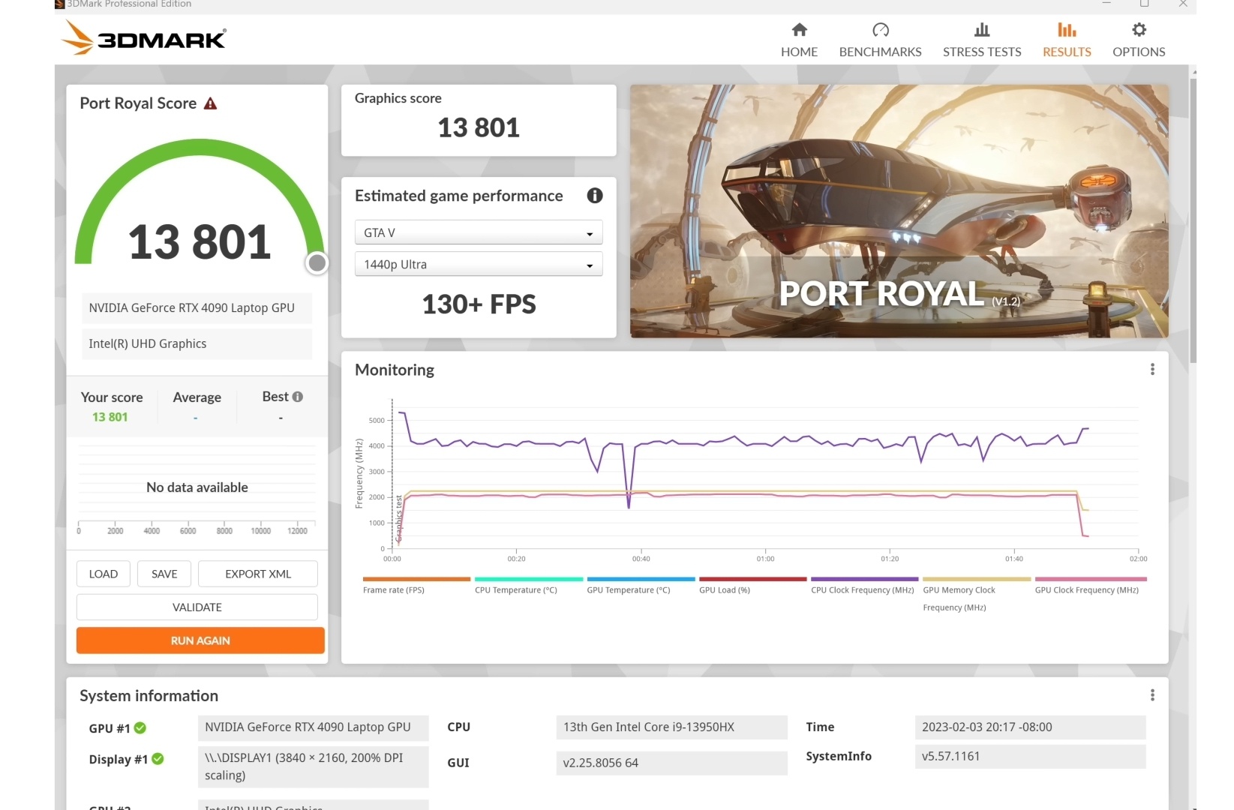The height and width of the screenshot is (810, 1234).
Task: Click the score gauge end knob
Action: click(317, 263)
